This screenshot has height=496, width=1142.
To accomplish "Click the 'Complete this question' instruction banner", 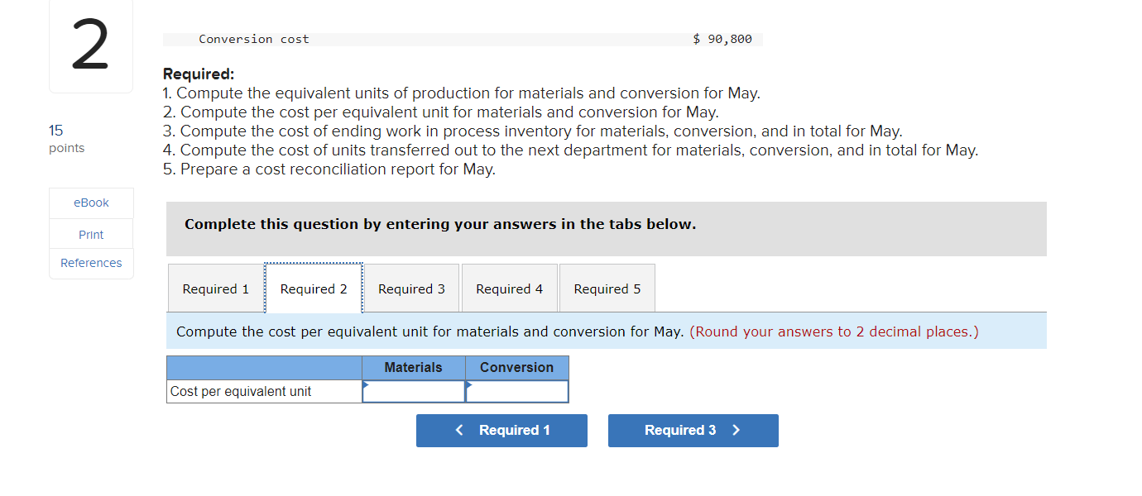I will pos(607,229).
